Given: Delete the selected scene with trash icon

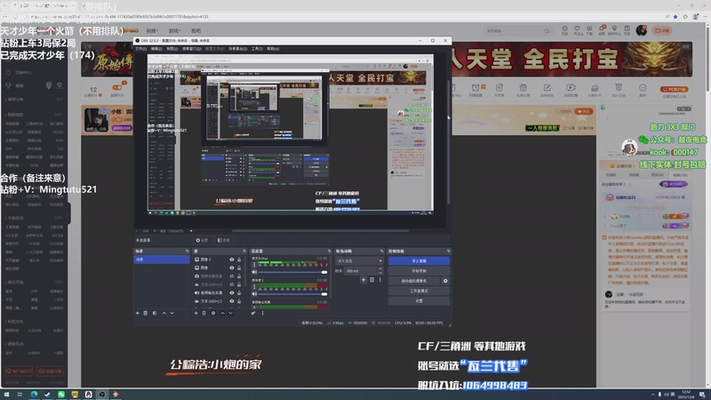Looking at the screenshot, I should [x=146, y=313].
